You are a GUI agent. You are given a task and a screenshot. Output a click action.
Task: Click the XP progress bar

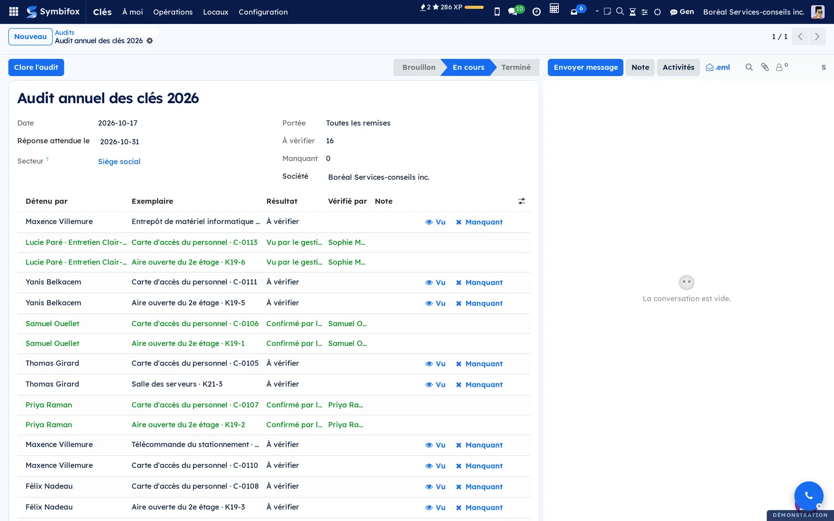474,7
